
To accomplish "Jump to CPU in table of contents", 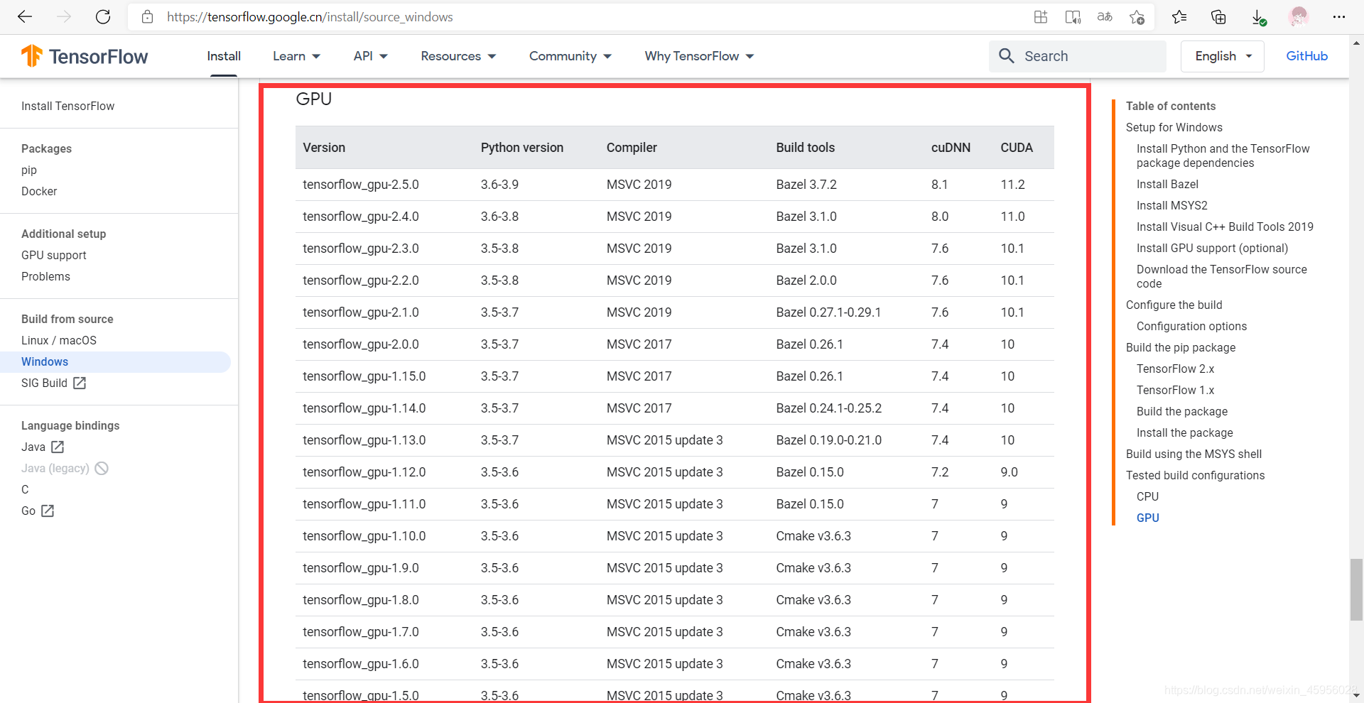I will tap(1147, 496).
